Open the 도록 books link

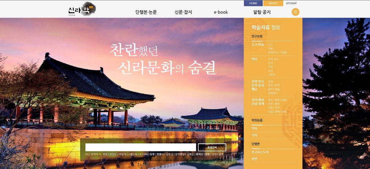(265, 152)
